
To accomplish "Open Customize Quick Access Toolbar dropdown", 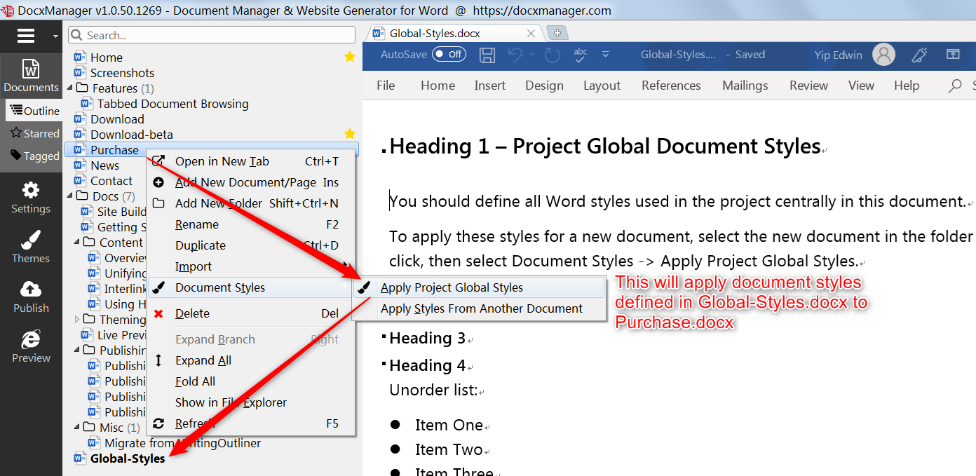I will pyautogui.click(x=606, y=55).
